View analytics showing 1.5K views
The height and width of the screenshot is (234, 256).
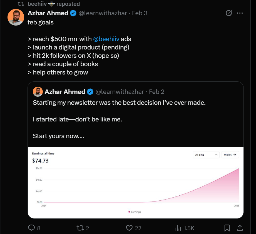pos(178,228)
